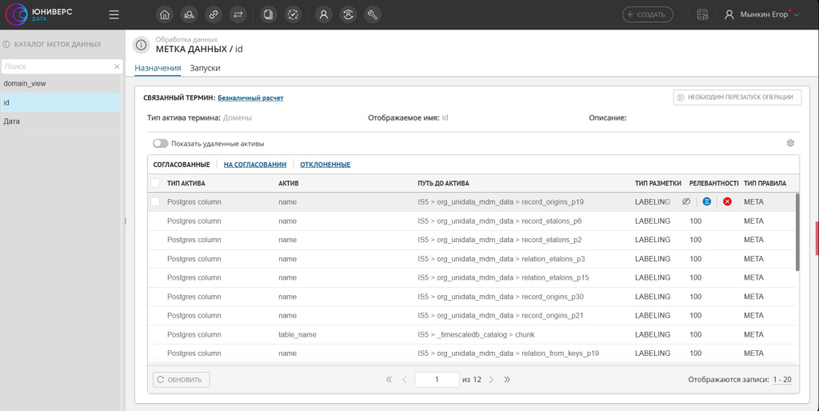This screenshot has width=819, height=411.
Task: Sort by Путь до актива column header
Action: (x=443, y=183)
